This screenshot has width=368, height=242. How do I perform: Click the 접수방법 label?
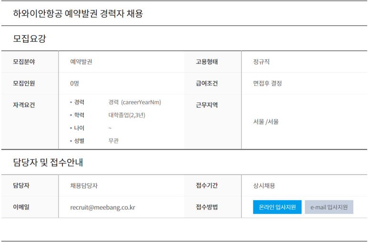pos(207,207)
